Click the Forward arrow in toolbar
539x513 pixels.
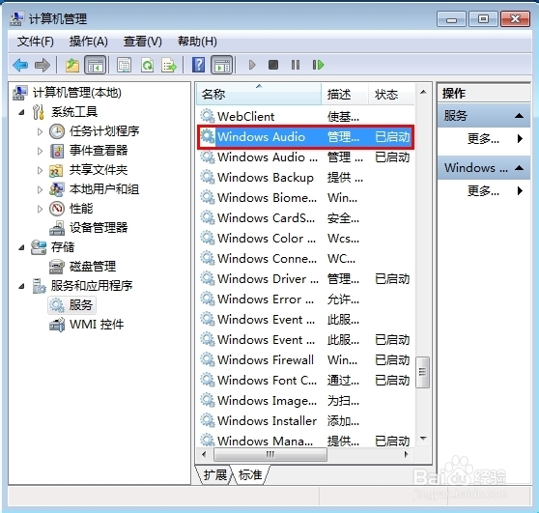pyautogui.click(x=43, y=65)
